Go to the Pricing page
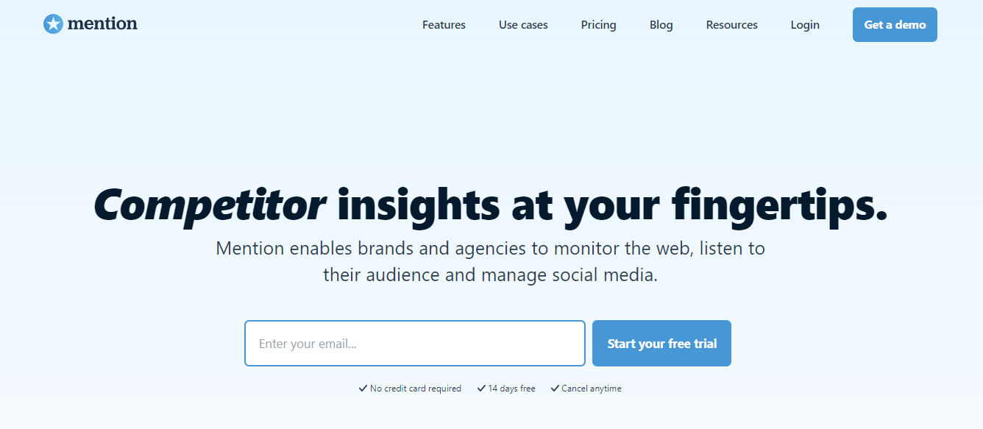This screenshot has width=983, height=429. tap(598, 25)
